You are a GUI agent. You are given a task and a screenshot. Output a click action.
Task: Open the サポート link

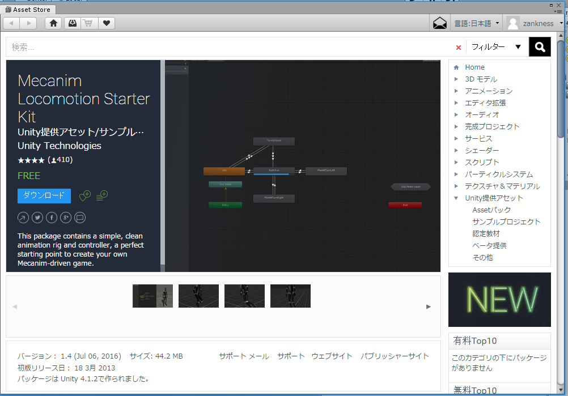[291, 356]
